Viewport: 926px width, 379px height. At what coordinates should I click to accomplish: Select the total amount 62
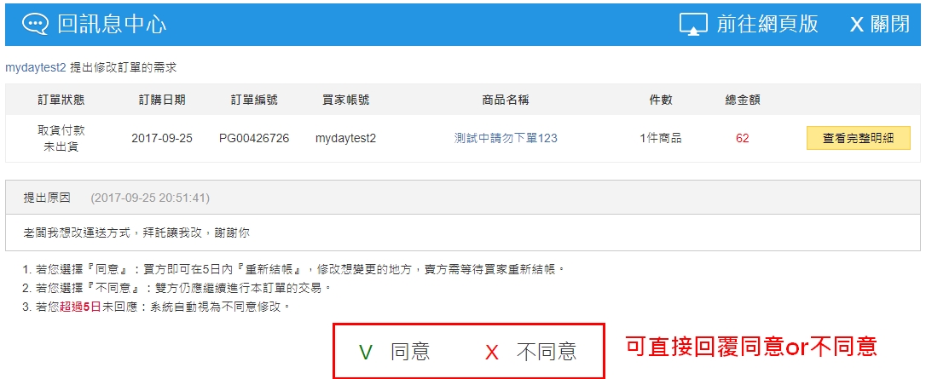pyautogui.click(x=743, y=139)
